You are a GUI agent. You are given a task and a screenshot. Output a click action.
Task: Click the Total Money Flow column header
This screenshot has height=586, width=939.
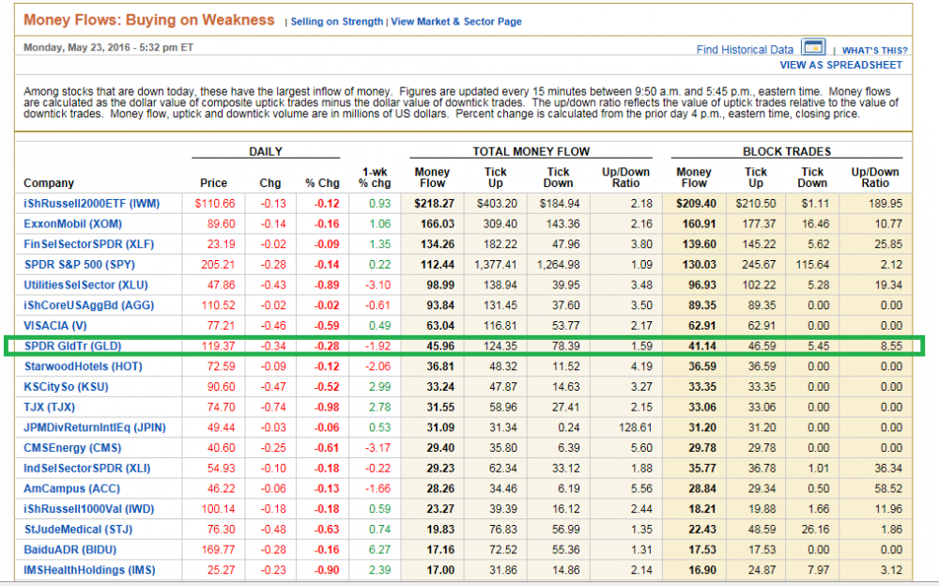click(532, 151)
